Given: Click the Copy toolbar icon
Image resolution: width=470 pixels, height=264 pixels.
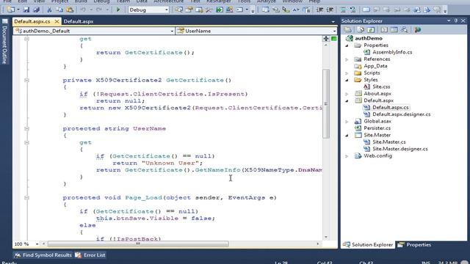Looking at the screenshot, I should click(59, 10).
